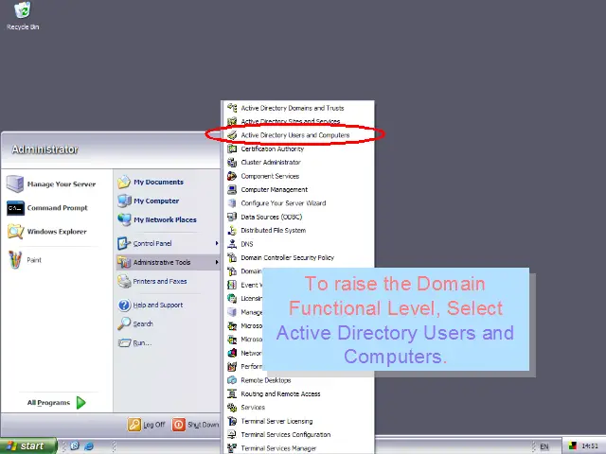
Task: Select Administrative Tools in Start menu
Action: pos(168,262)
